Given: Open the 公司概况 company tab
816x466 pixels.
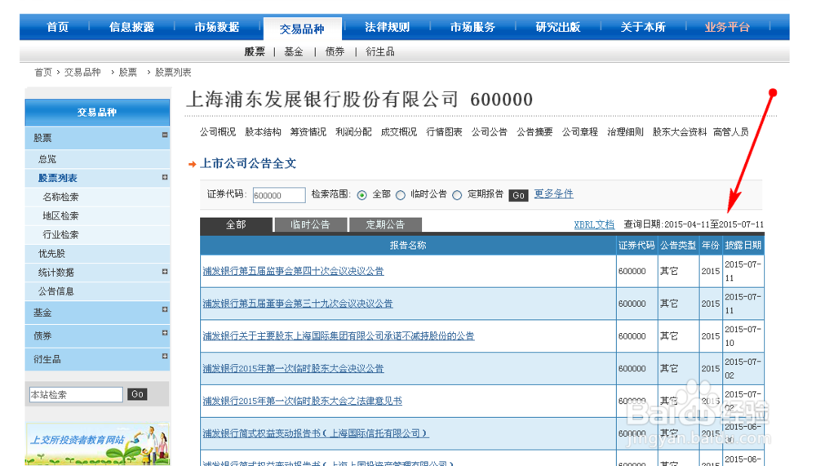Looking at the screenshot, I should click(x=218, y=132).
